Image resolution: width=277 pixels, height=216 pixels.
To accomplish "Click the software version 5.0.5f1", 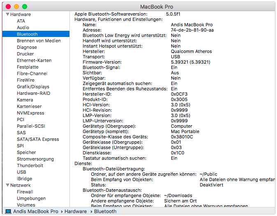I will click(173, 14).
